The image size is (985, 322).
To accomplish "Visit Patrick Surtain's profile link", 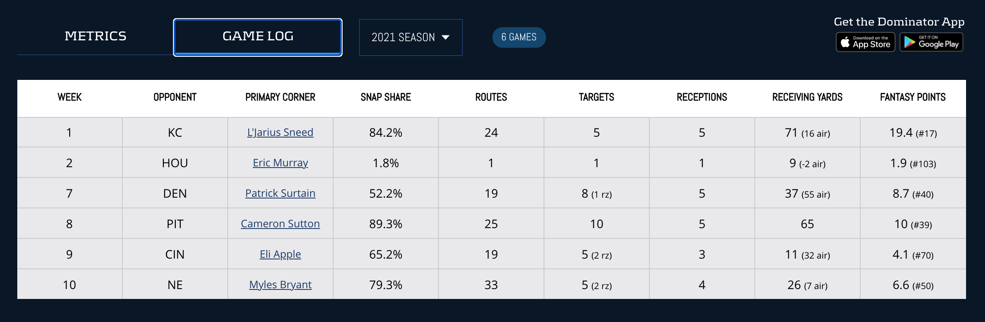I will [x=280, y=194].
